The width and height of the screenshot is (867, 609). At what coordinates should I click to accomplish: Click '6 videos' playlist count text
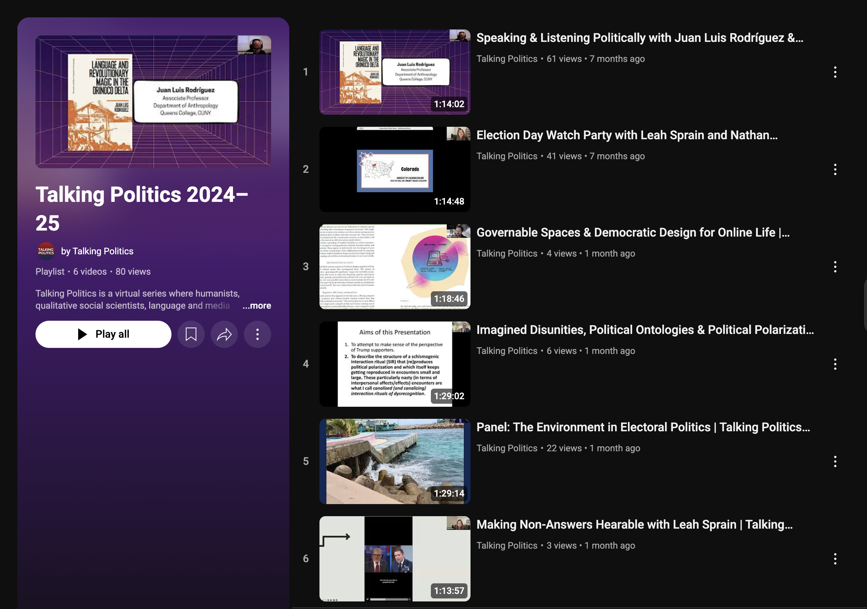coord(90,272)
